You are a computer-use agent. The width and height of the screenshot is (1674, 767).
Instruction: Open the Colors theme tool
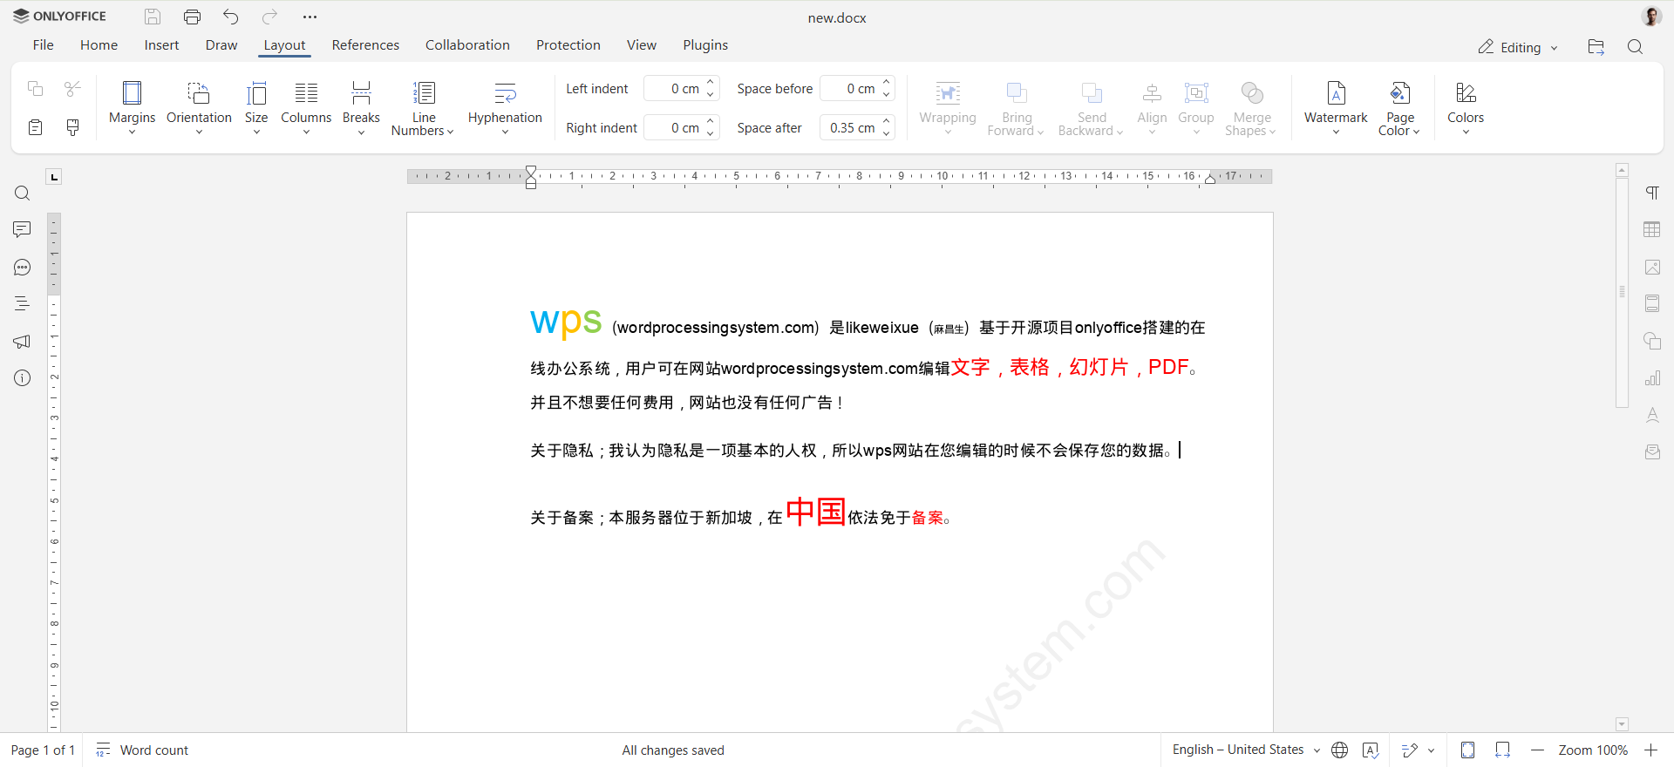(x=1466, y=107)
